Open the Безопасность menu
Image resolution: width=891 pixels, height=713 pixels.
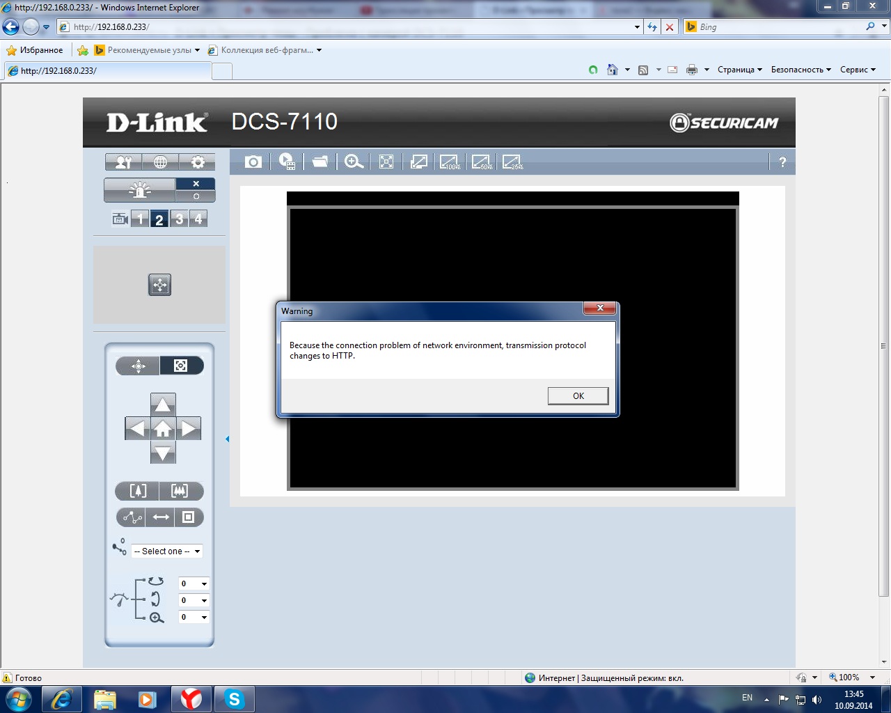801,70
